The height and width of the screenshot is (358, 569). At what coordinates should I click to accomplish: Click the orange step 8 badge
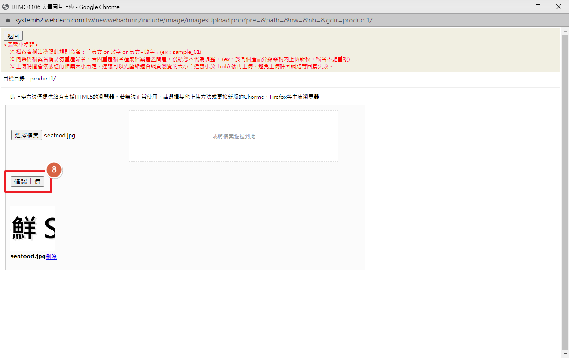click(54, 170)
